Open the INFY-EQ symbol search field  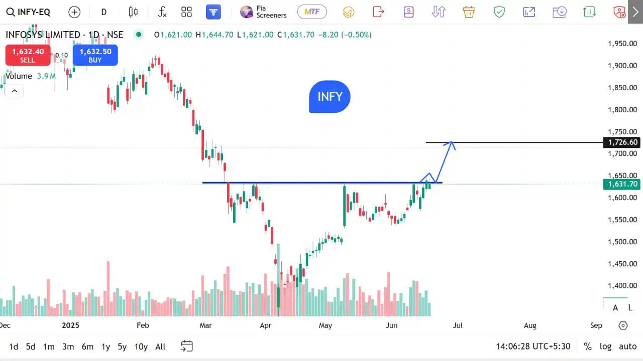pyautogui.click(x=28, y=12)
